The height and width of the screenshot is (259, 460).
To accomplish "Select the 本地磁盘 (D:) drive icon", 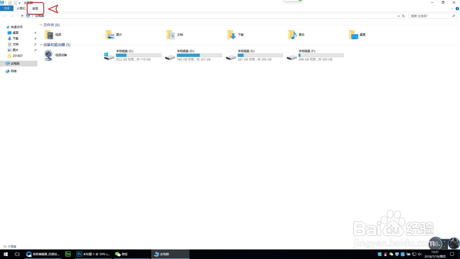I will tap(170, 57).
